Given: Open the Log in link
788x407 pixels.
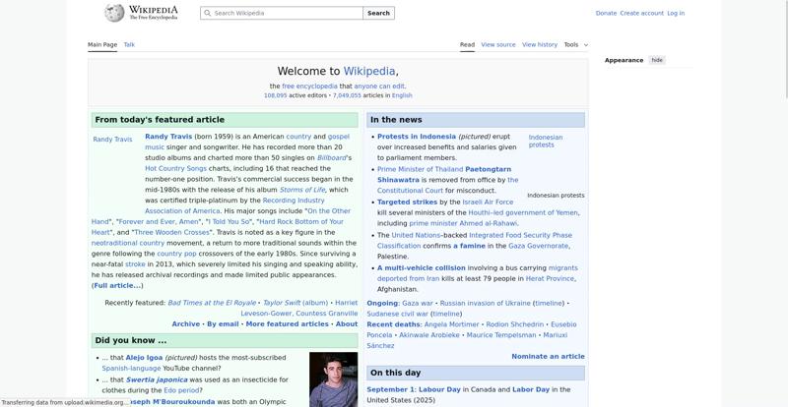Looking at the screenshot, I should [676, 13].
